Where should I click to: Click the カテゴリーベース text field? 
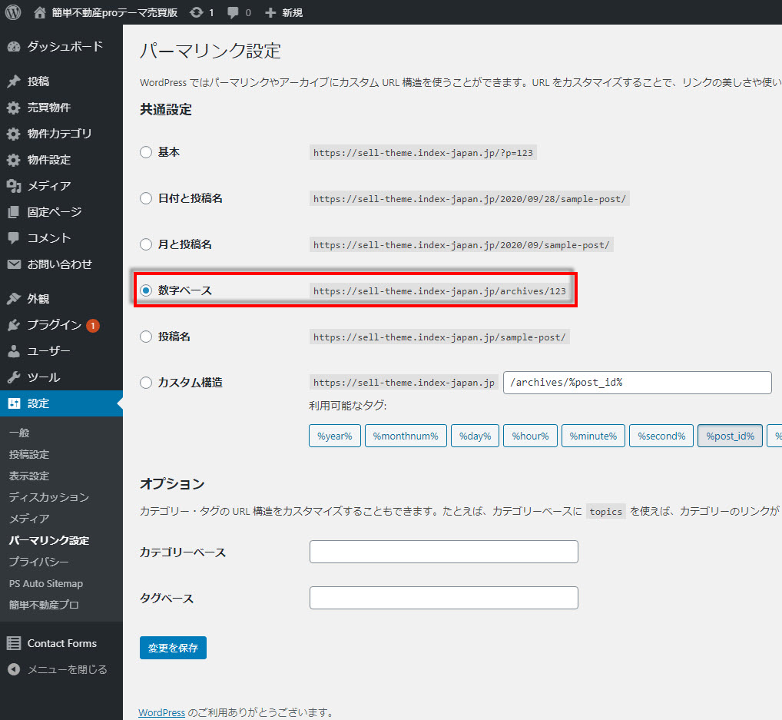coord(443,552)
